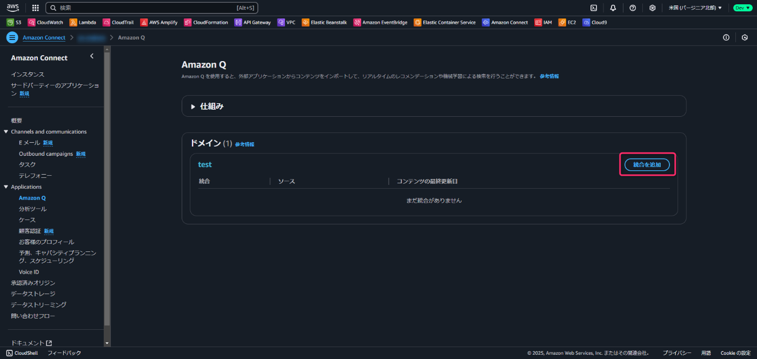Open フィードバック in the footer
Viewport: 757px width, 359px height.
pos(64,353)
